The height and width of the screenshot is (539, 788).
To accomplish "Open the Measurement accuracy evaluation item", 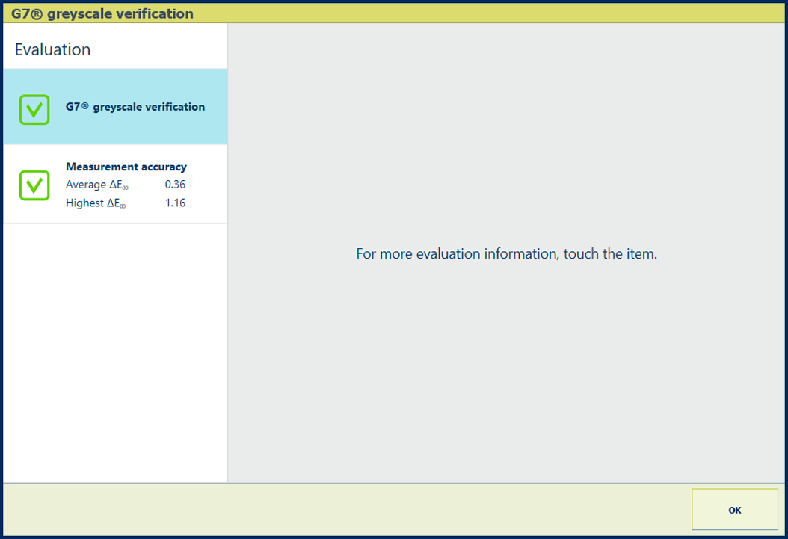I will [x=116, y=184].
